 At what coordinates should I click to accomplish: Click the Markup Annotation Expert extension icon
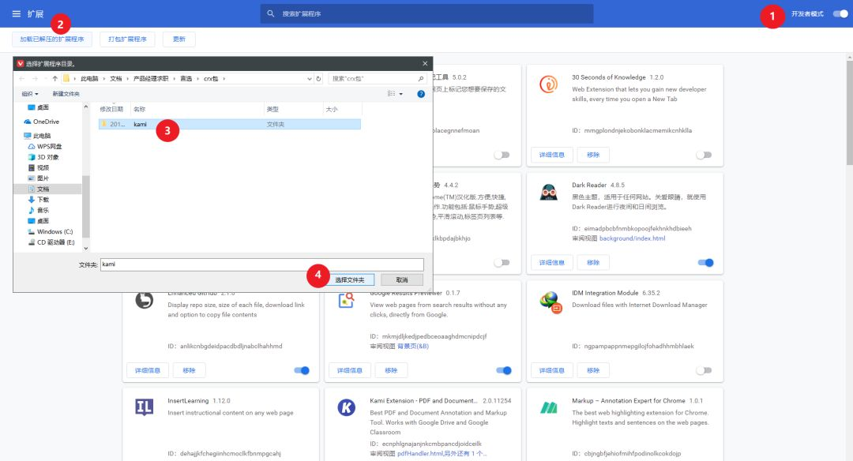pyautogui.click(x=548, y=407)
